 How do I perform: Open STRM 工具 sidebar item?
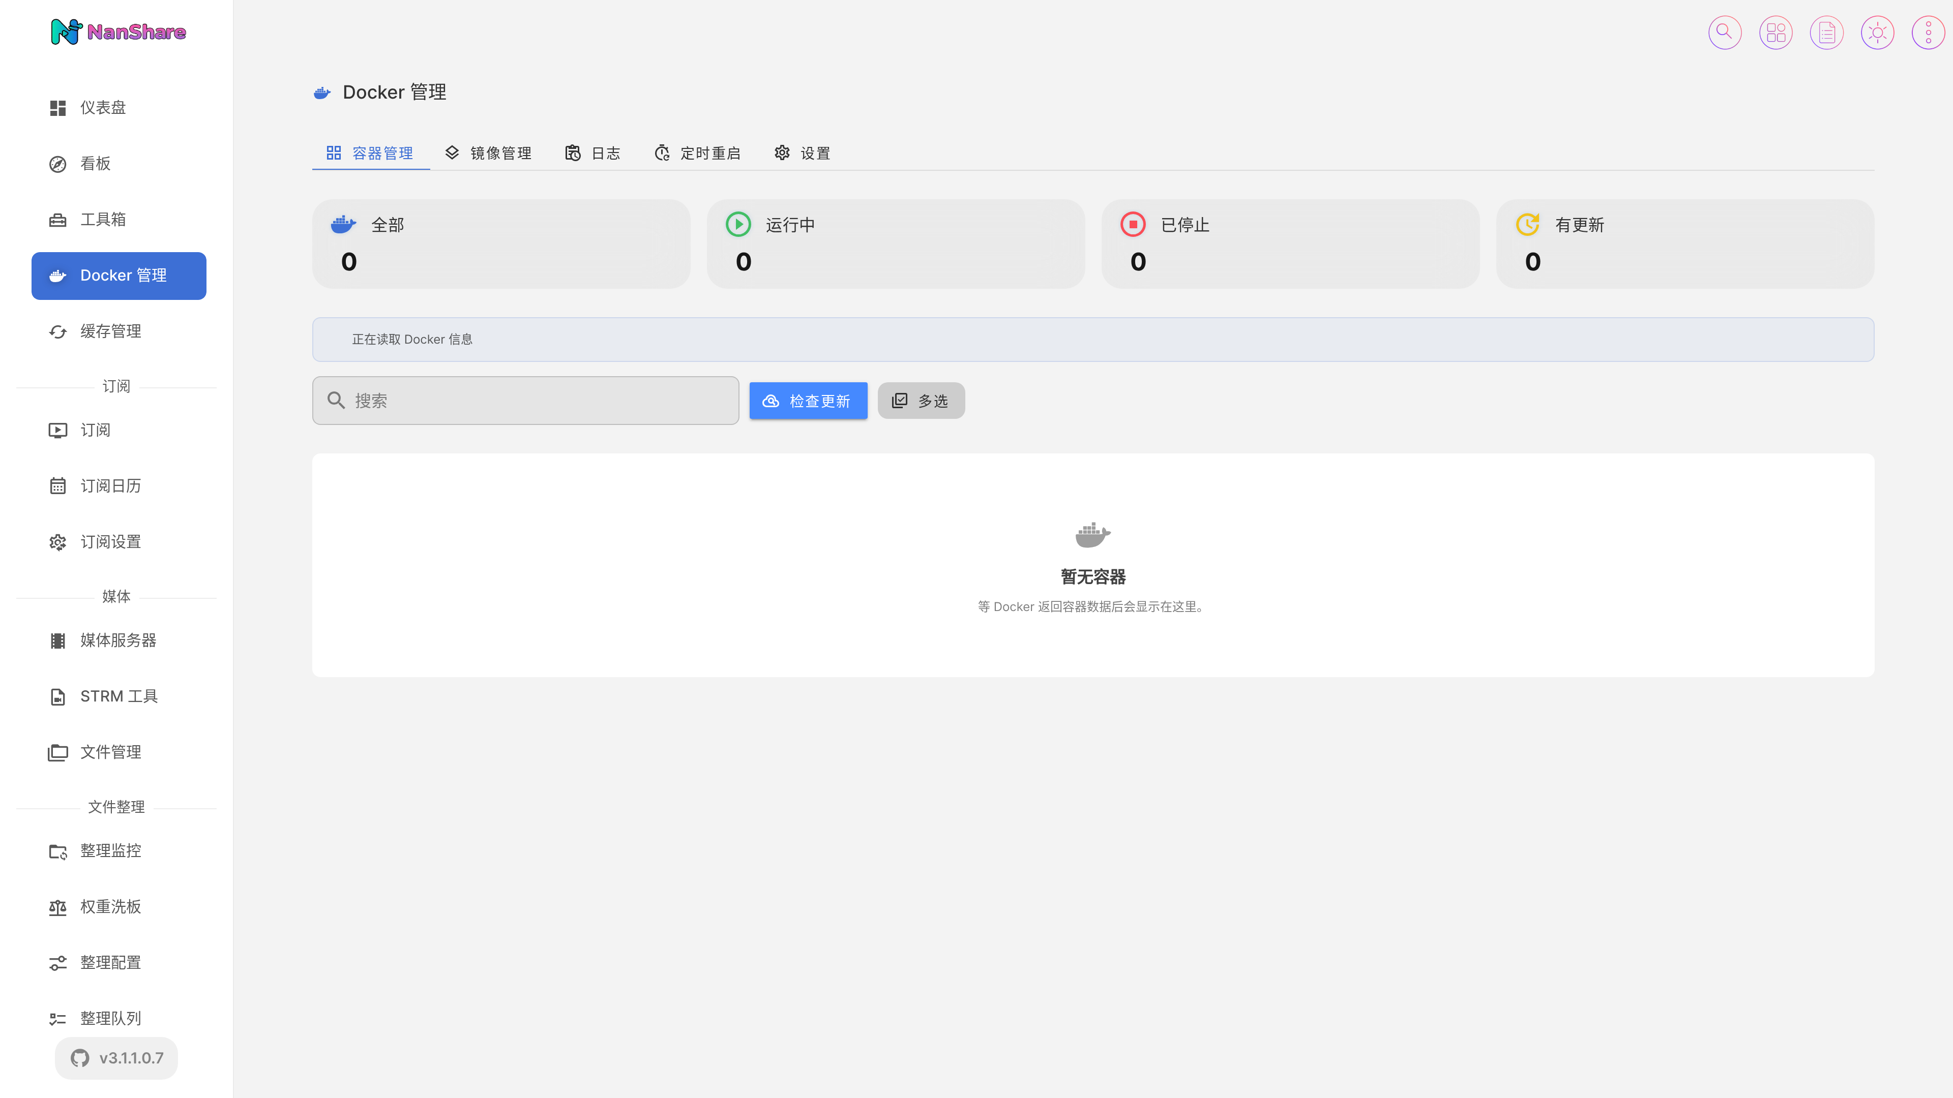[119, 696]
